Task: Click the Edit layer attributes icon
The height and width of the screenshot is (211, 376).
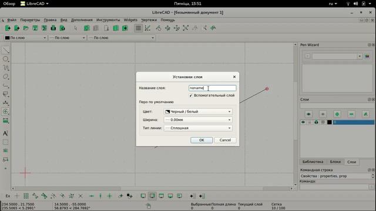Action: tap(365, 114)
